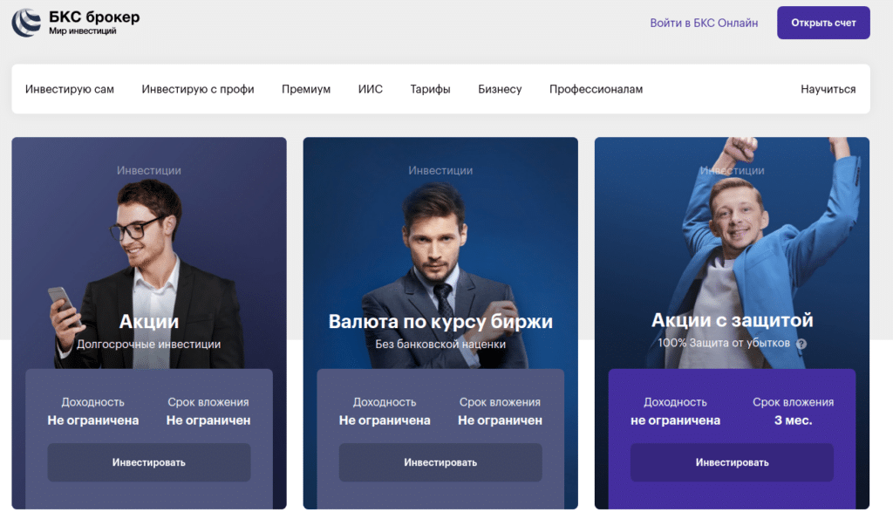
Task: Open the Инвестирую сам menu
Action: coord(70,89)
